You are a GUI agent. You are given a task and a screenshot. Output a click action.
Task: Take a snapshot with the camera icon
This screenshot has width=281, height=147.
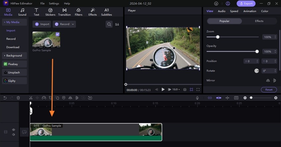click(x=185, y=90)
